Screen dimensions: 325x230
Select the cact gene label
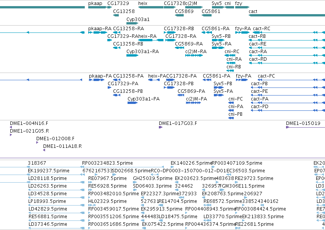(253, 11)
